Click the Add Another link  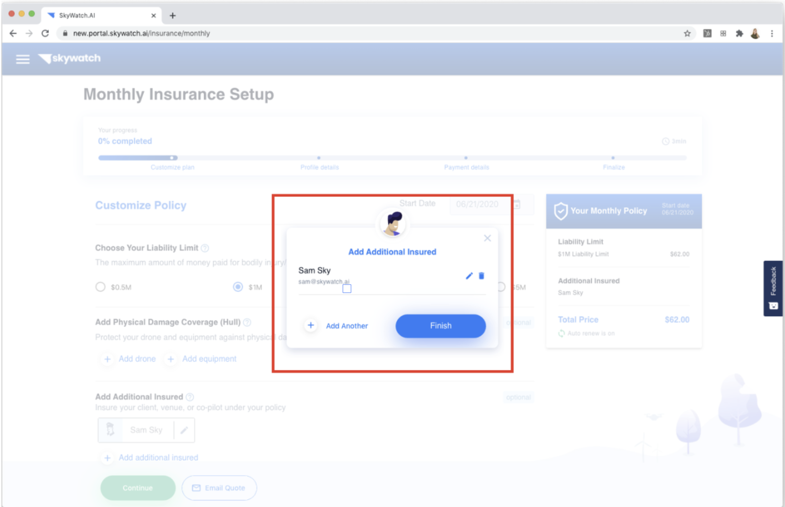pos(347,326)
